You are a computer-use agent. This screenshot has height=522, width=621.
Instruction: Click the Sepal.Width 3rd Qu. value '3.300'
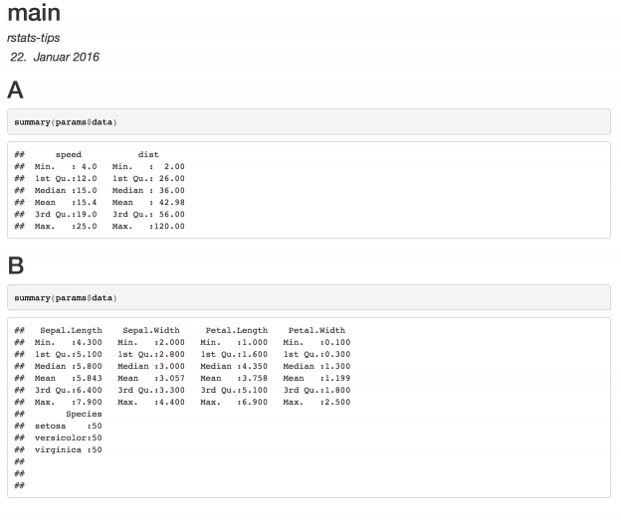tap(172, 390)
